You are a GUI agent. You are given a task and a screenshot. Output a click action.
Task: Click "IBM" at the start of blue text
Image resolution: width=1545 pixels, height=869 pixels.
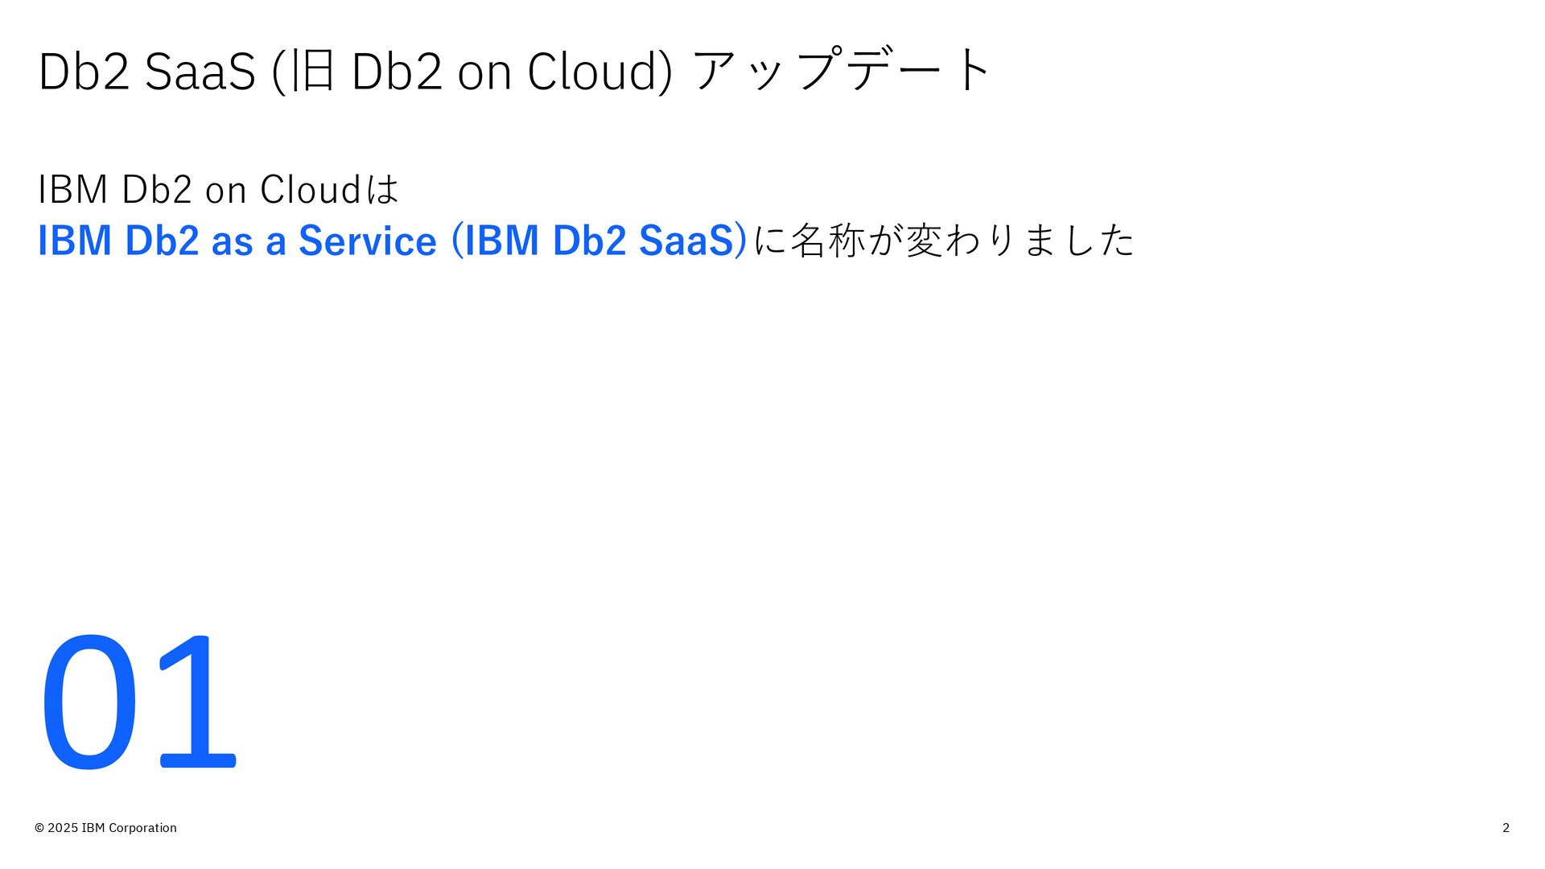click(x=74, y=241)
